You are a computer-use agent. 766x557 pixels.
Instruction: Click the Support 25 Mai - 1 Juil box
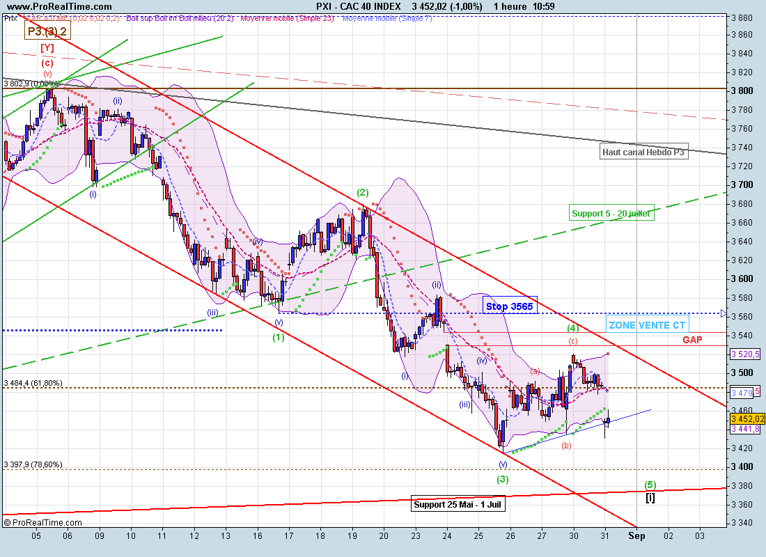coord(458,505)
